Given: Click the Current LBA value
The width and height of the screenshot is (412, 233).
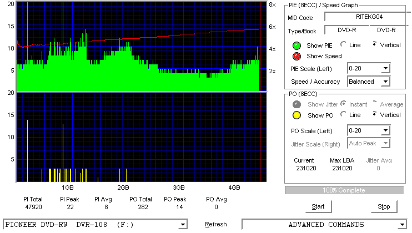Looking at the screenshot, I should [x=306, y=168].
